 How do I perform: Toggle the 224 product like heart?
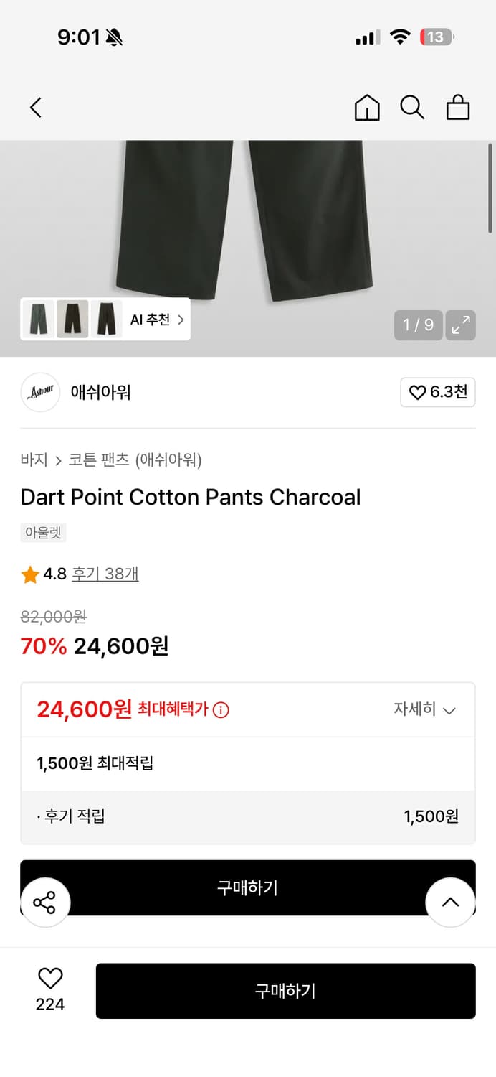(49, 977)
